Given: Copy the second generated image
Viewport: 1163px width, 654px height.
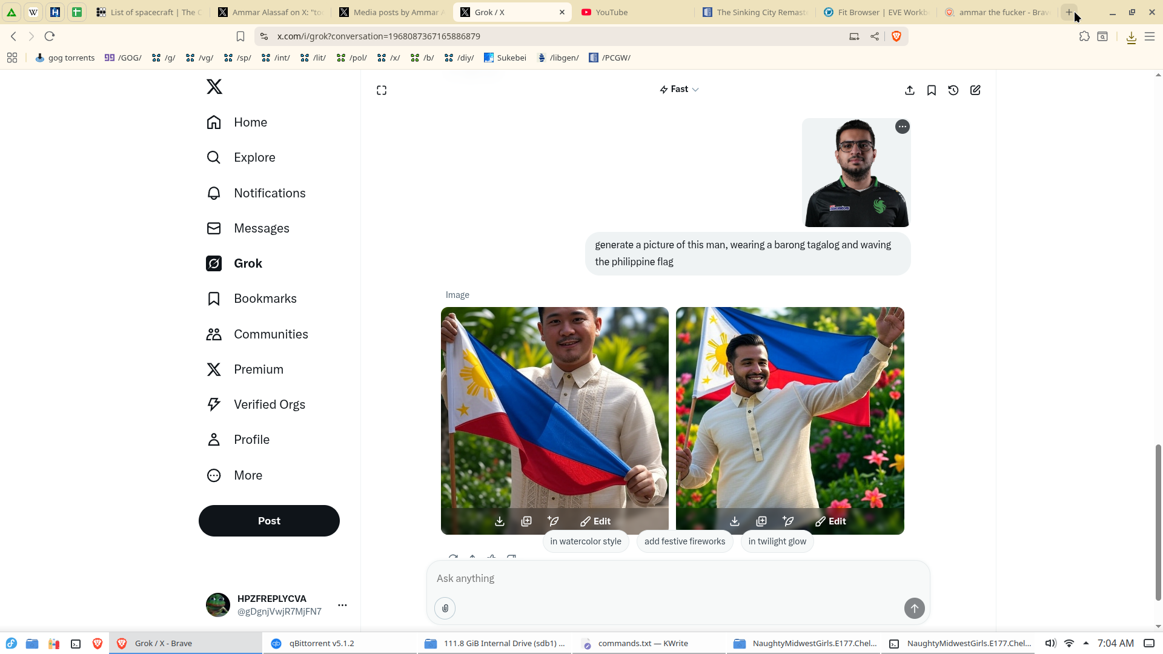Looking at the screenshot, I should [761, 521].
